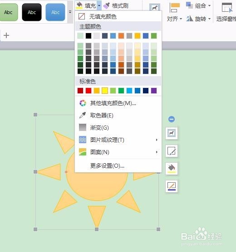The width and height of the screenshot is (236, 252).
Task: Click the eyedropper icon
Action: [x=83, y=115]
